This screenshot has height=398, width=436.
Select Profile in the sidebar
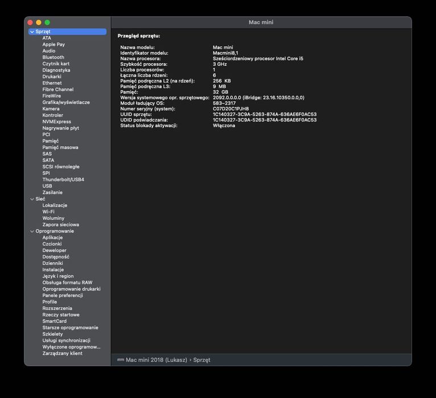[x=50, y=302]
